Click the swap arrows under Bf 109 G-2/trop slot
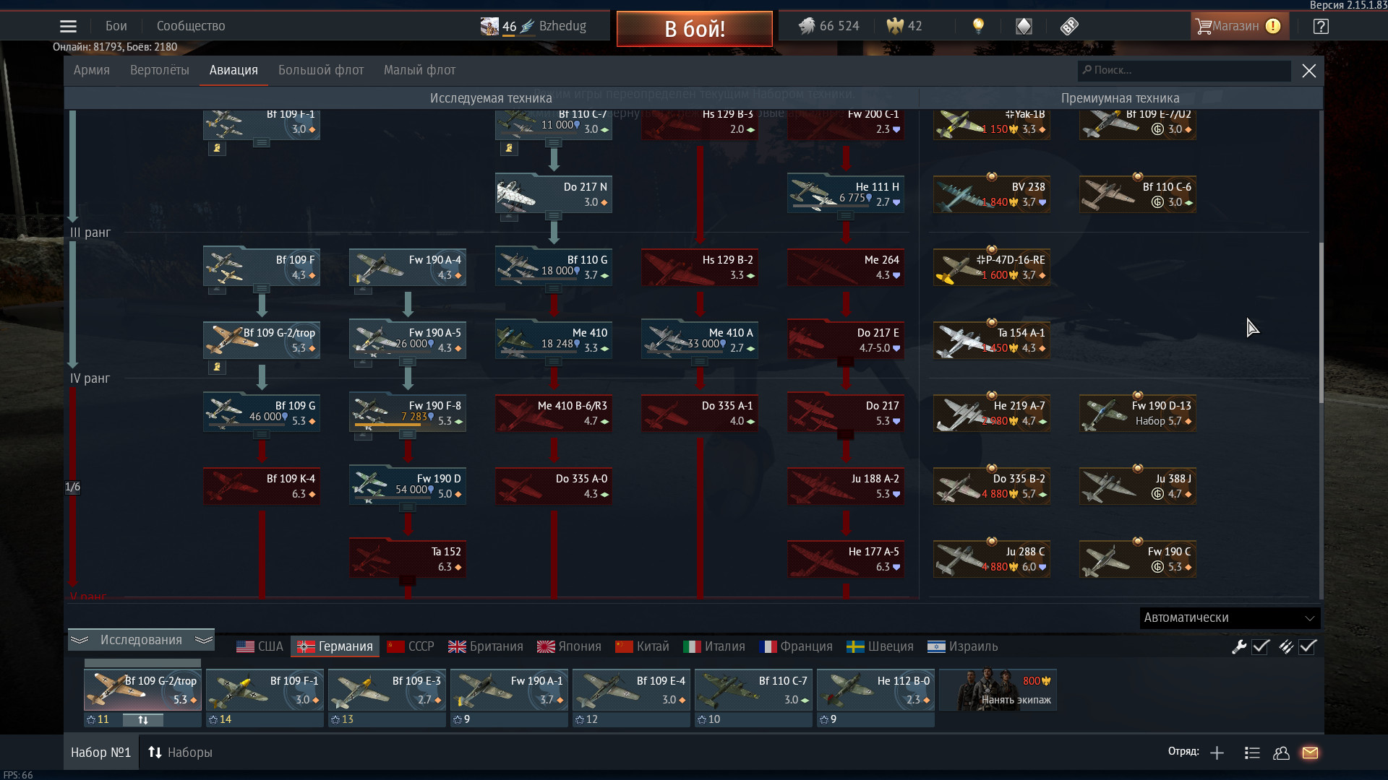 143,720
